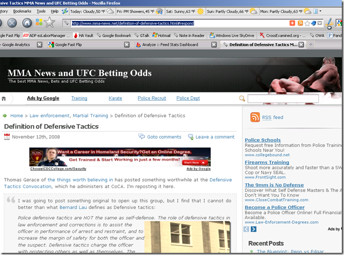
Task: Open the Mon Partly Cloudy 63°F forecast
Action: [x=285, y=11]
